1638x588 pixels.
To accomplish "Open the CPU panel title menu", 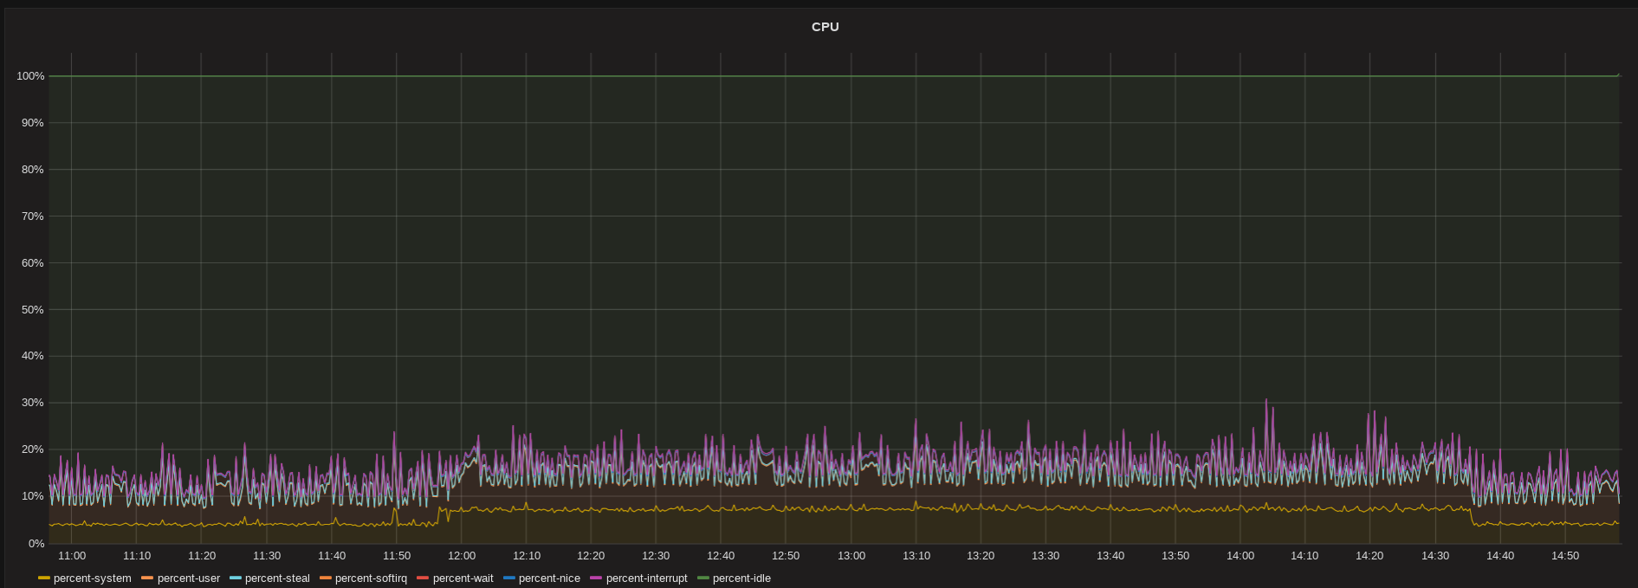I will [825, 27].
